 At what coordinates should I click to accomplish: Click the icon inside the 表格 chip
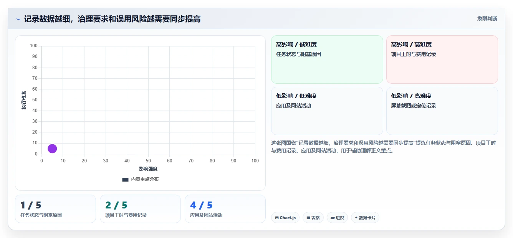pos(308,218)
